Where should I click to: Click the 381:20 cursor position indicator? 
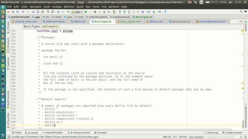pos(167,137)
